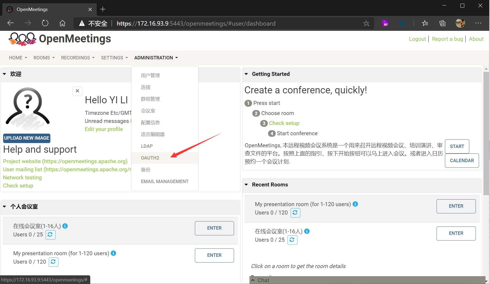Image resolution: width=490 pixels, height=284 pixels.
Task: Click the browser home icon
Action: coord(62,23)
